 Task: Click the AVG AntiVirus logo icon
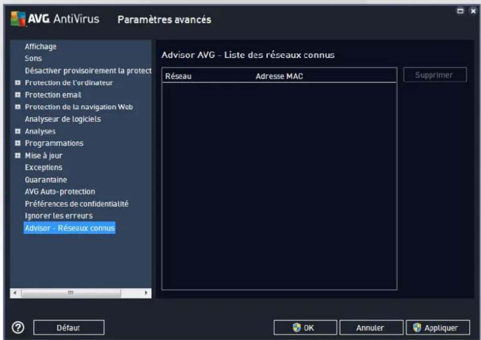(x=18, y=18)
